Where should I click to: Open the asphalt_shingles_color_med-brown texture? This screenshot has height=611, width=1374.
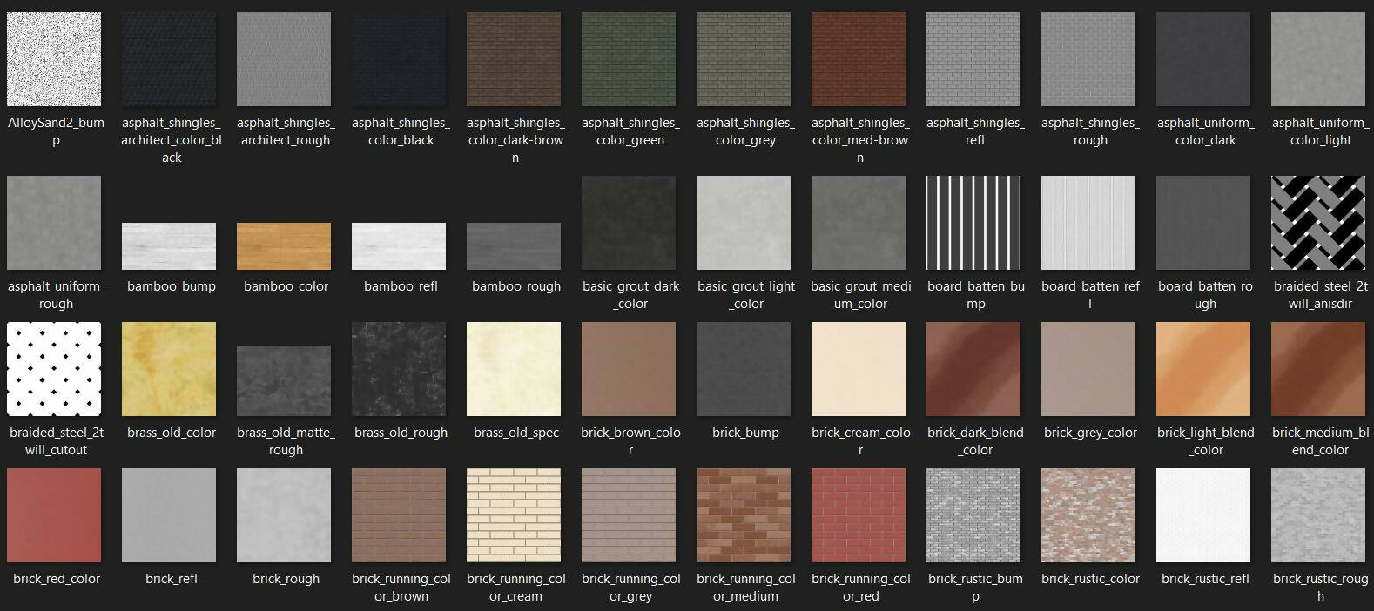(860, 59)
